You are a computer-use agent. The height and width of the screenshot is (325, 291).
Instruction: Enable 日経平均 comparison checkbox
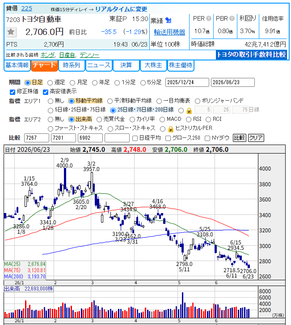[135, 138]
